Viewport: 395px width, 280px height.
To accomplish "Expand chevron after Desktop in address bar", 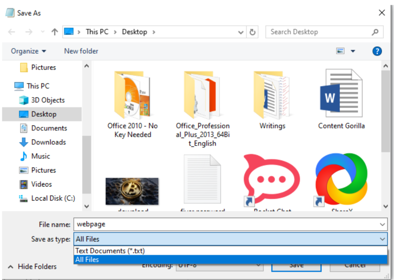I will [154, 32].
